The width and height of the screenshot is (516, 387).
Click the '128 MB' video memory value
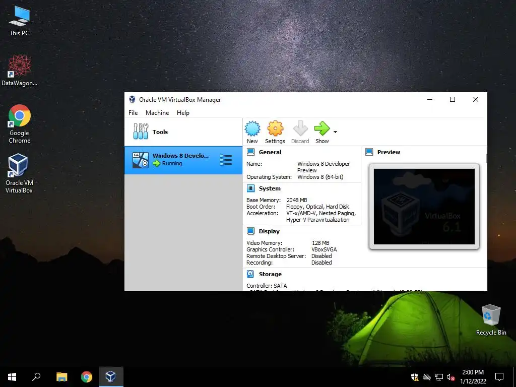point(320,243)
